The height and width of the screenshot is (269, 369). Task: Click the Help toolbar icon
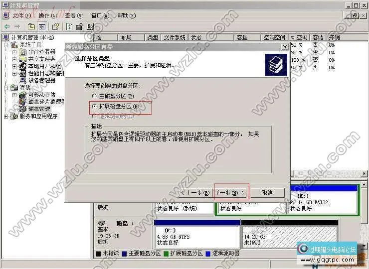(x=90, y=26)
